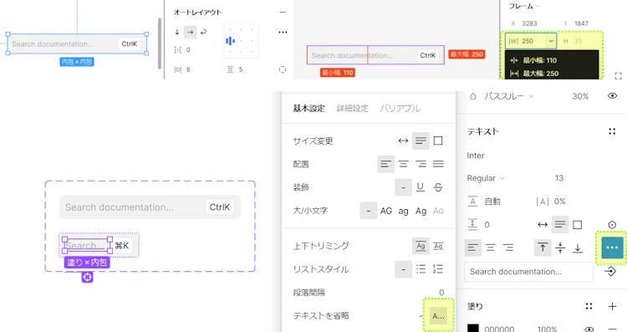
Task: Align text center in the 配置 row
Action: [404, 164]
